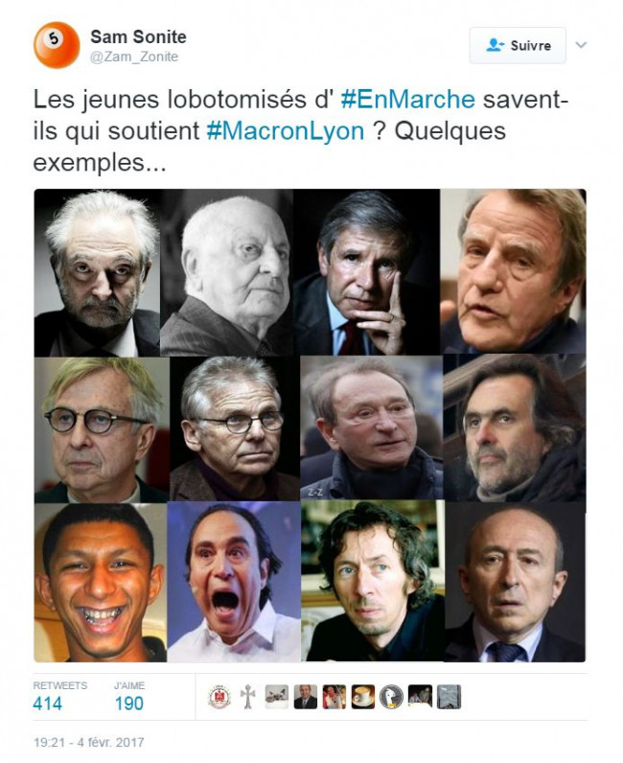Open the #MacronLyon hashtag link
Viewport: 623px width, 763px height.
tap(286, 131)
